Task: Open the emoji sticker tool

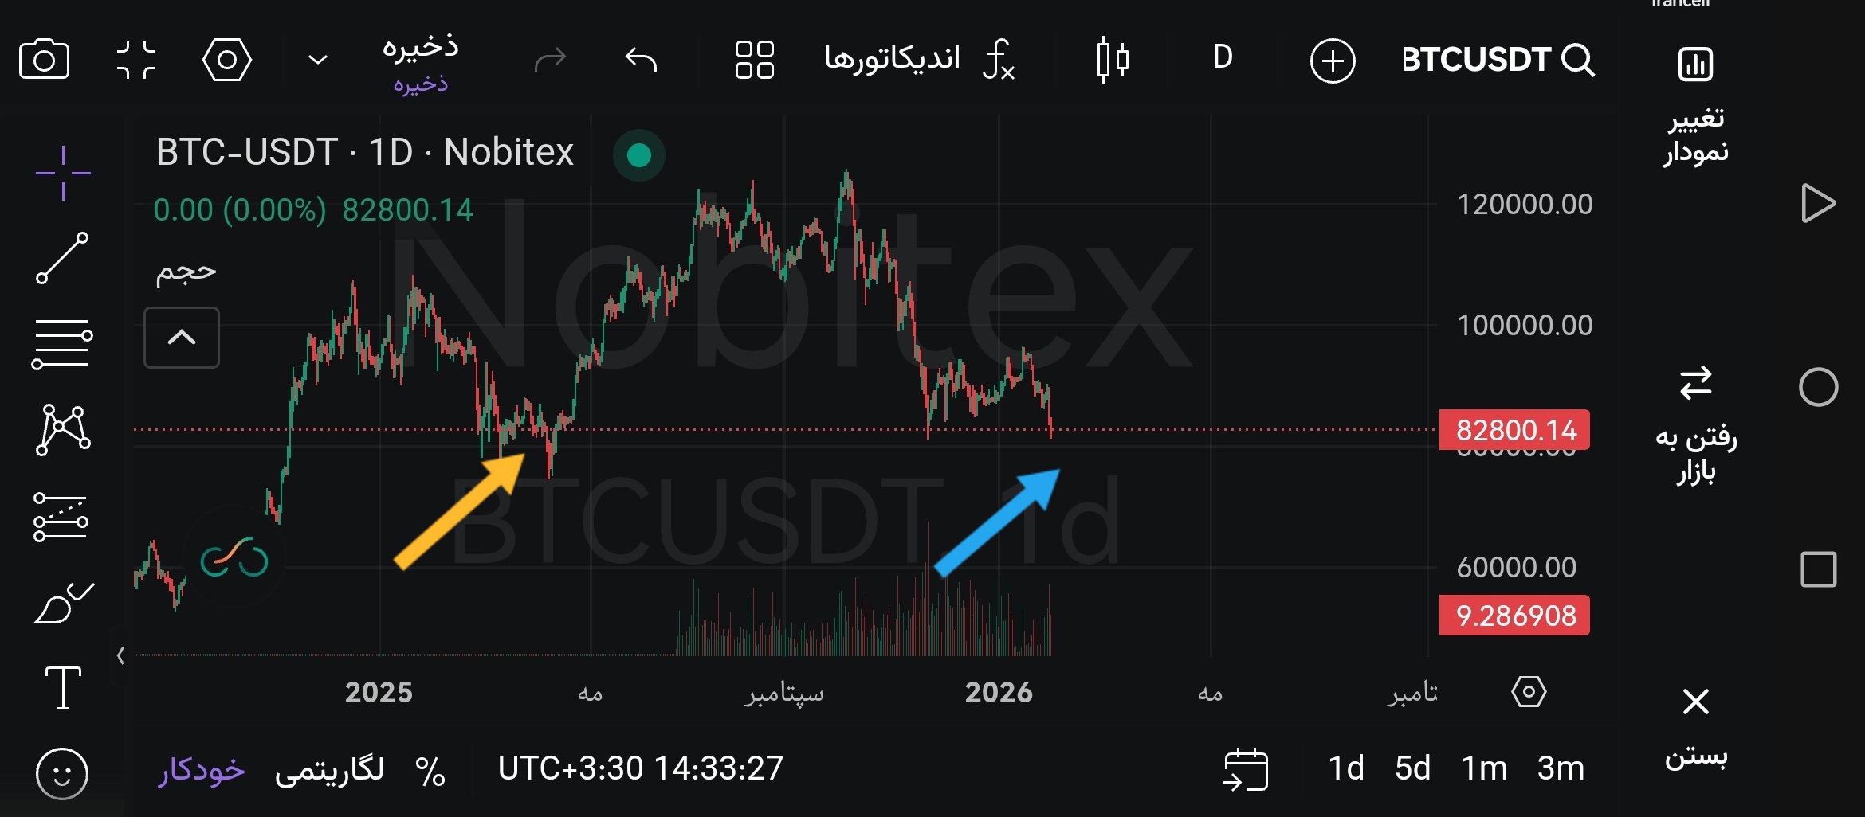Action: click(62, 773)
